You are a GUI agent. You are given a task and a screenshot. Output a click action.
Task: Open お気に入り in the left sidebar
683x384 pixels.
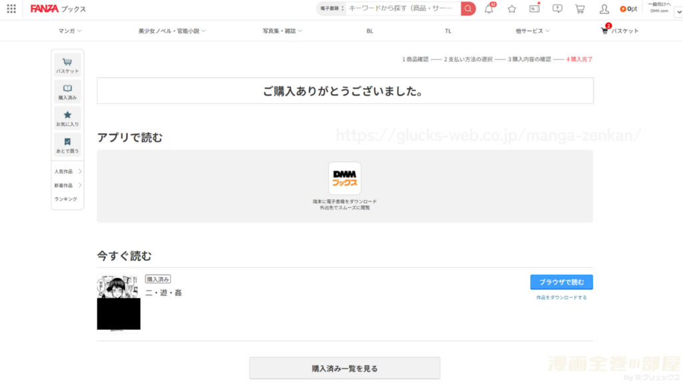(x=67, y=119)
